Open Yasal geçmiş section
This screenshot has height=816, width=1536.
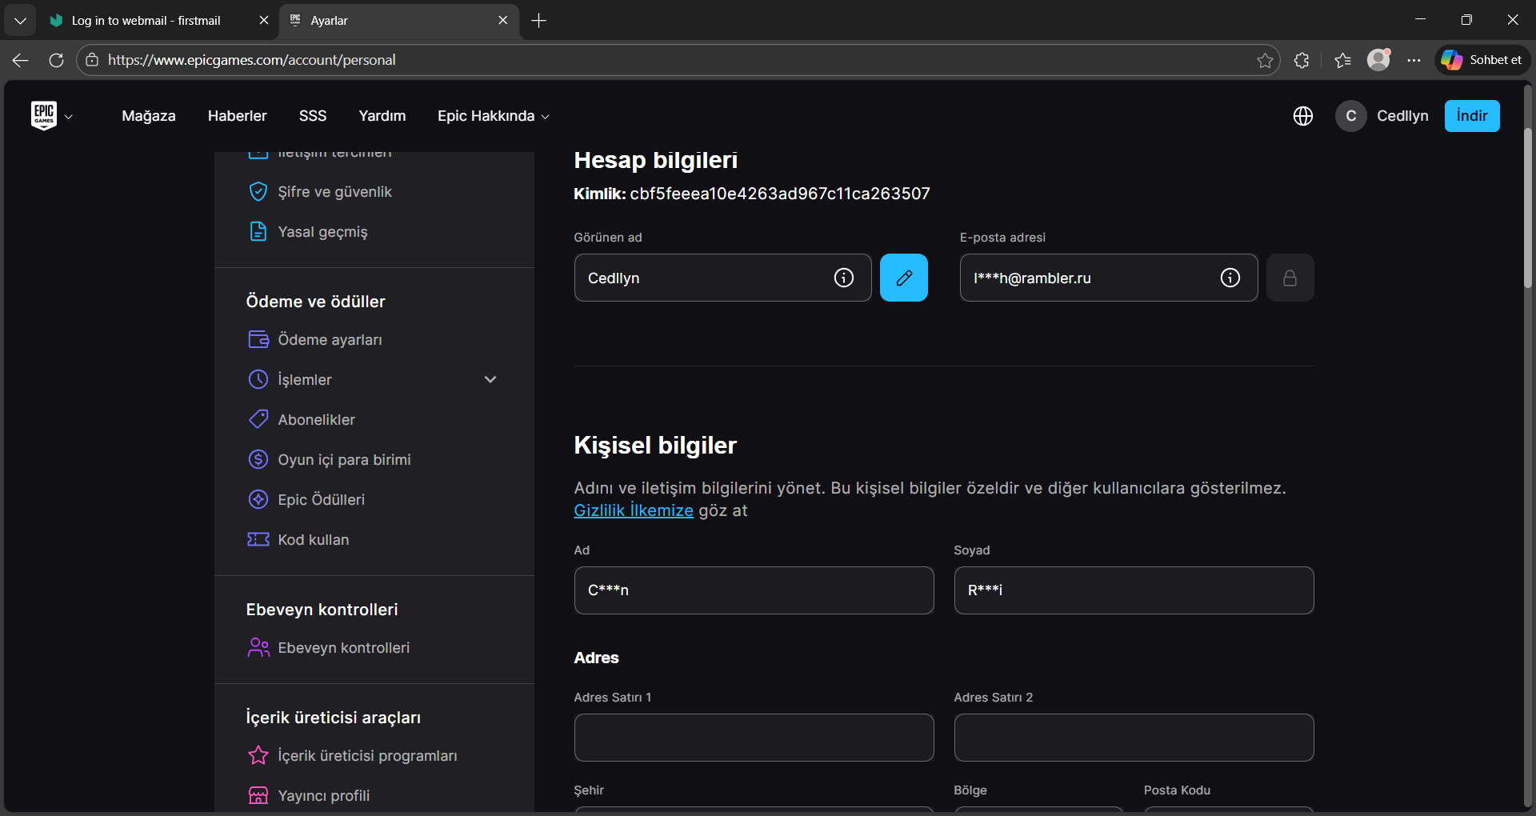tap(323, 232)
